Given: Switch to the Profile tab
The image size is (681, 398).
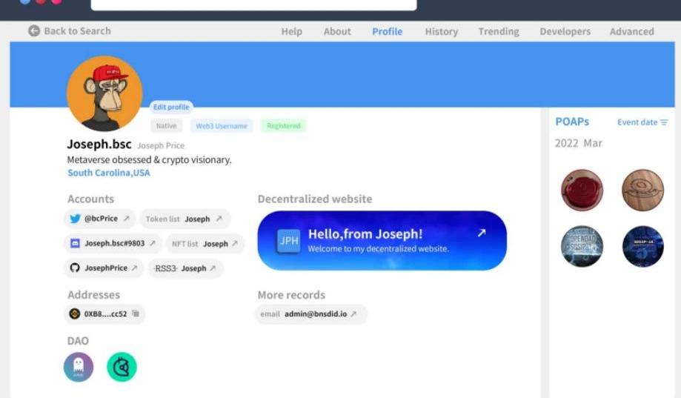Looking at the screenshot, I should [387, 31].
